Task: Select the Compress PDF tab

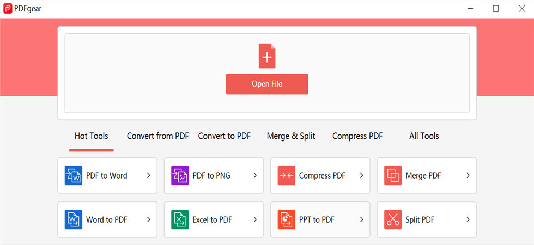Action: pyautogui.click(x=357, y=136)
